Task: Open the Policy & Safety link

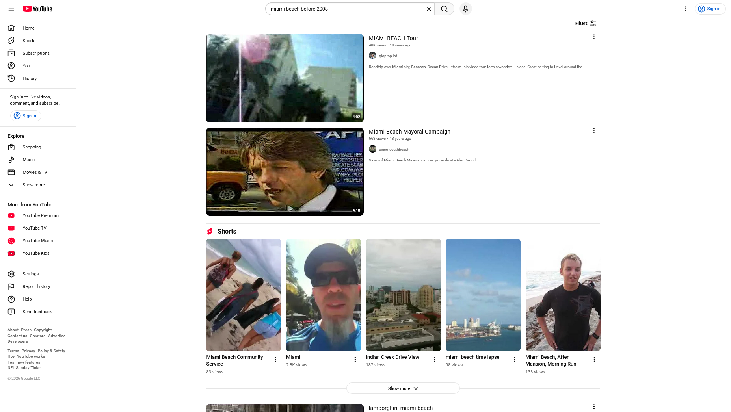Action: click(51, 351)
